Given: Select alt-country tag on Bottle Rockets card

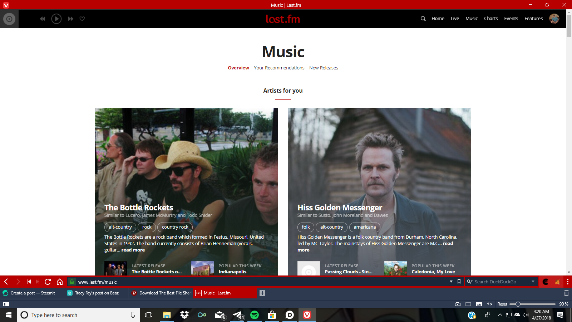Looking at the screenshot, I should click(120, 227).
